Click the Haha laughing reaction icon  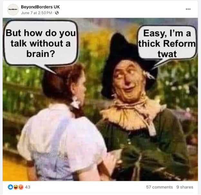[x=16, y=187]
